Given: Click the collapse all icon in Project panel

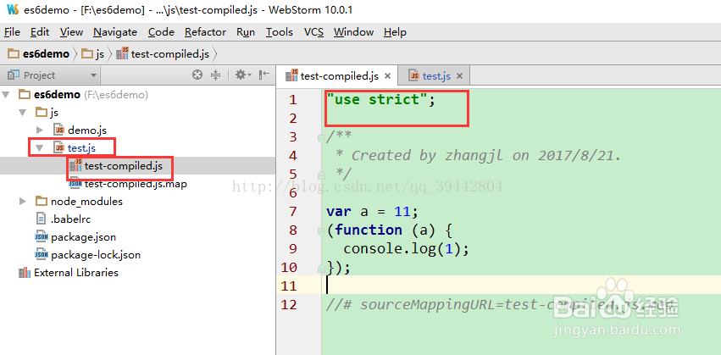Looking at the screenshot, I should pos(216,75).
